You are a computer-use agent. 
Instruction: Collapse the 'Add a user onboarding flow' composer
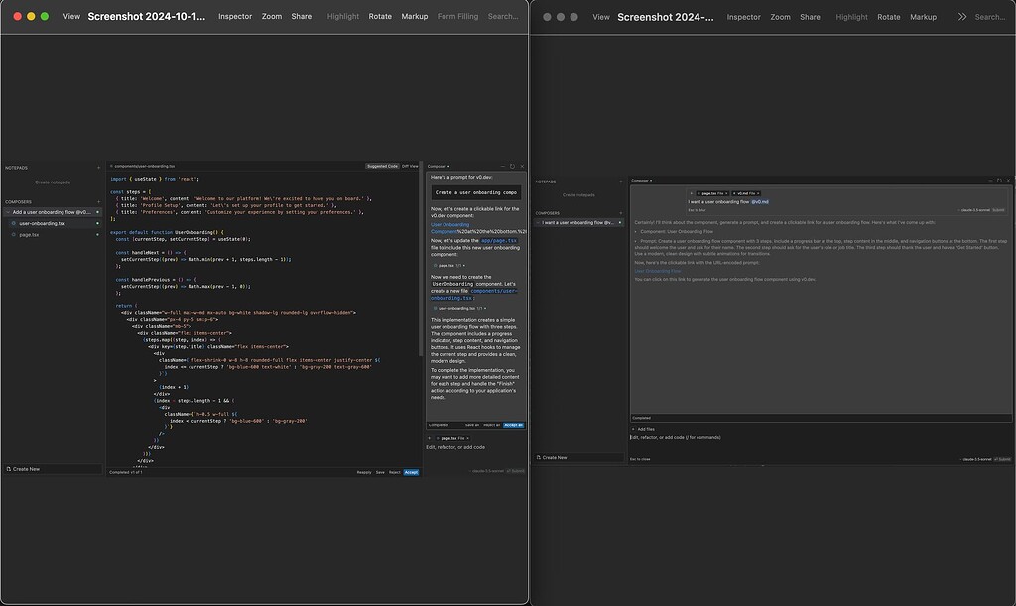coord(8,211)
